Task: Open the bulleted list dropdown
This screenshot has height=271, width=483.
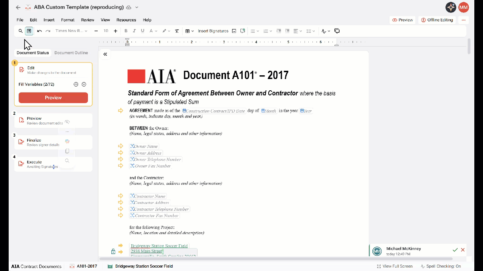Action: [255, 31]
